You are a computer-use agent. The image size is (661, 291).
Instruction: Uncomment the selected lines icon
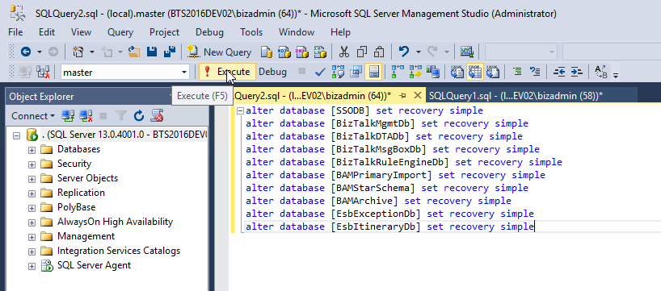pyautogui.click(x=534, y=73)
